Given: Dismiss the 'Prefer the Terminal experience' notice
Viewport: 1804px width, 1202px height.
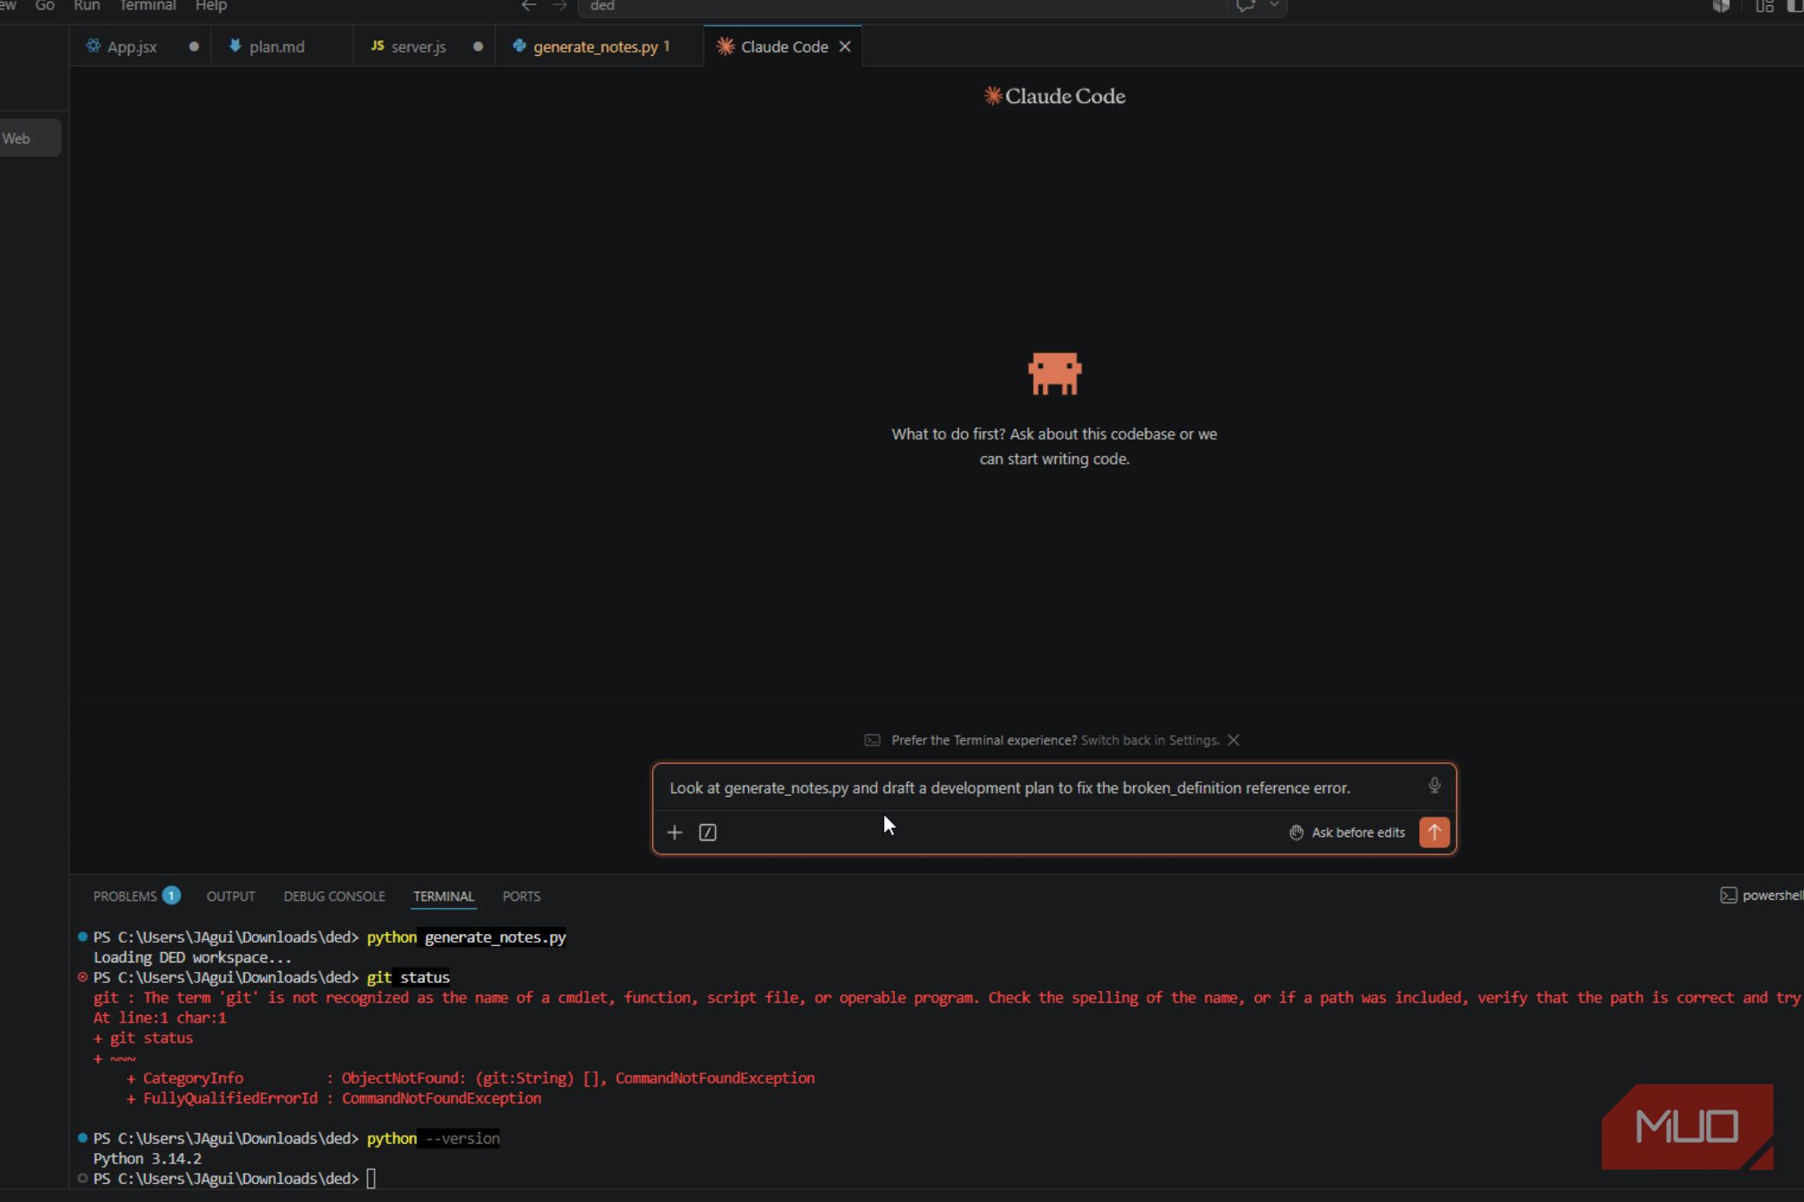Looking at the screenshot, I should pos(1234,740).
